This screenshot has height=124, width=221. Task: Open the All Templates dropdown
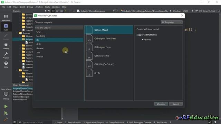coord(172,22)
